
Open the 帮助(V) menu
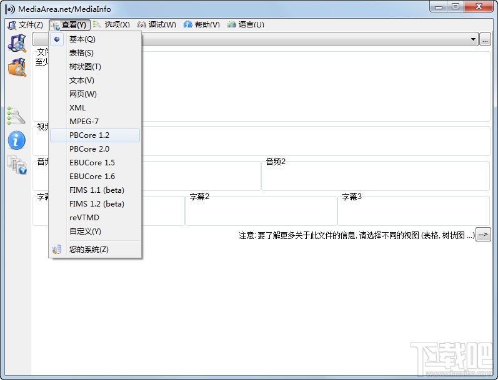202,25
